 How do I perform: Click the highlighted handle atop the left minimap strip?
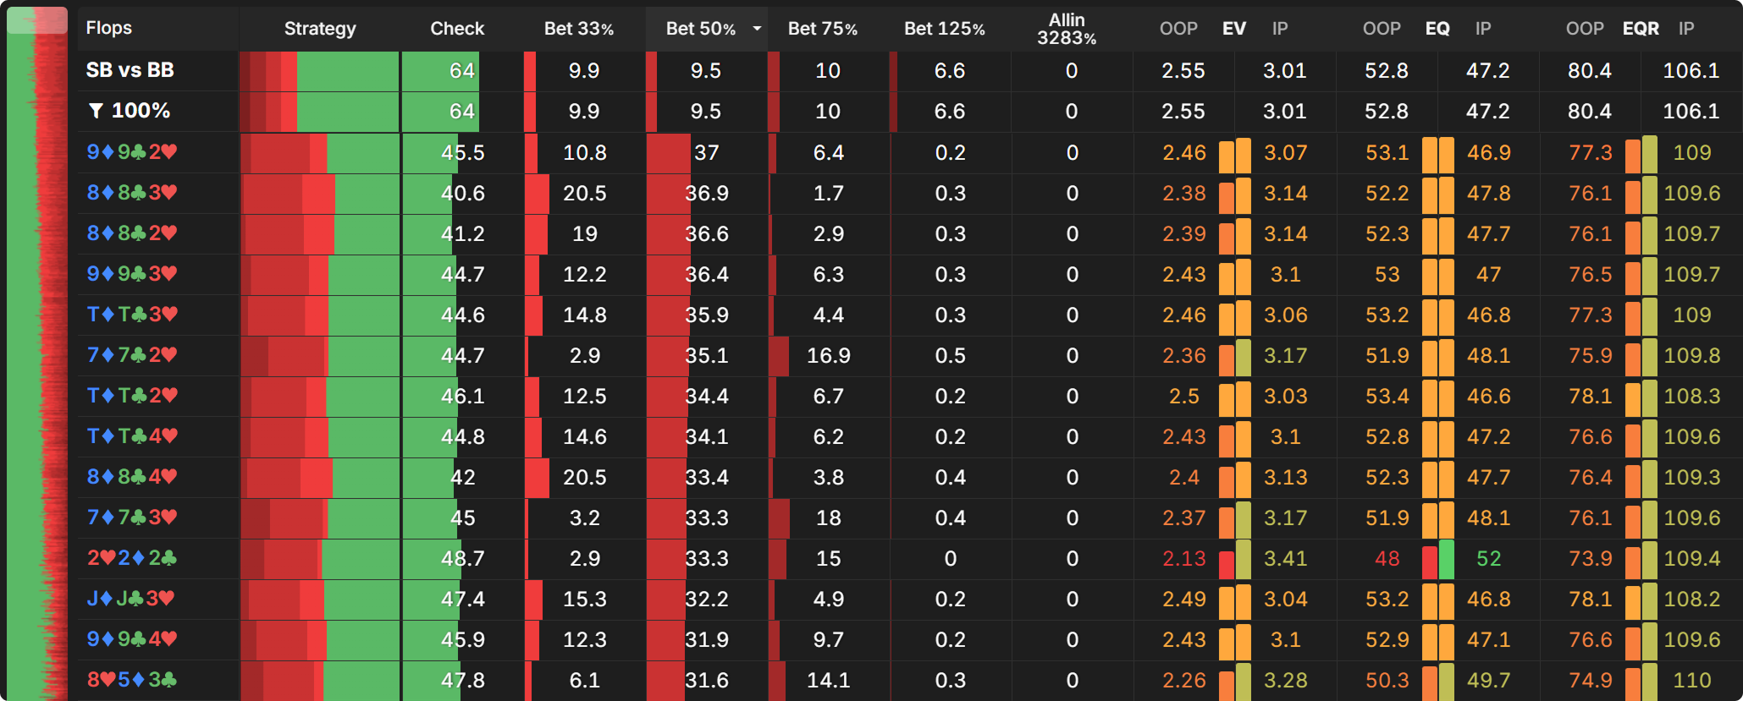(37, 20)
